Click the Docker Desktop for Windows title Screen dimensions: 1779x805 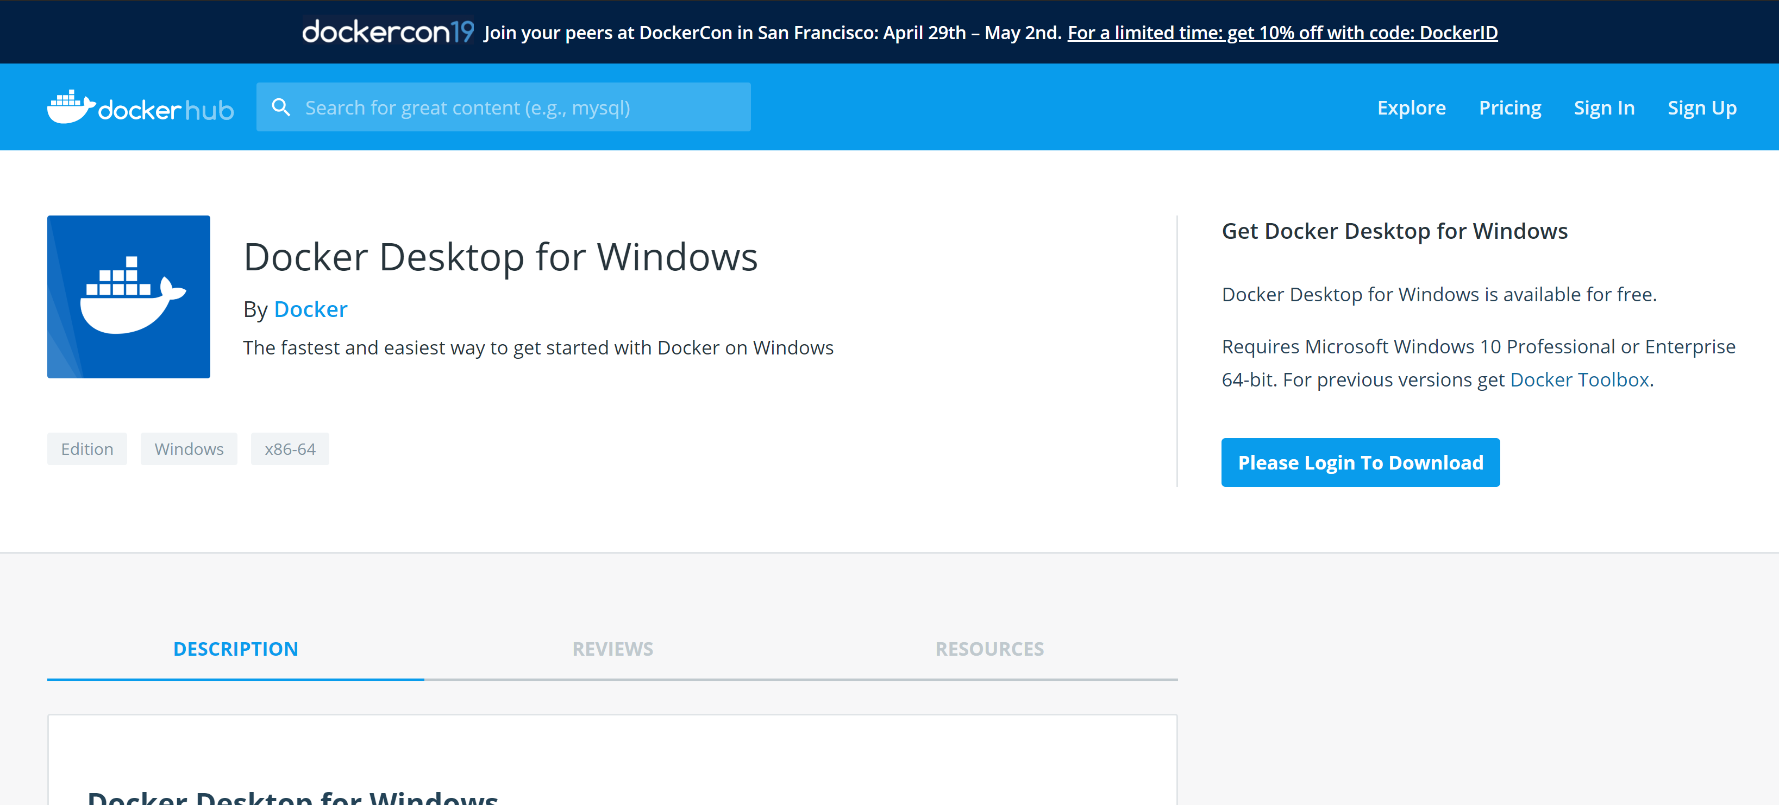pyautogui.click(x=500, y=257)
